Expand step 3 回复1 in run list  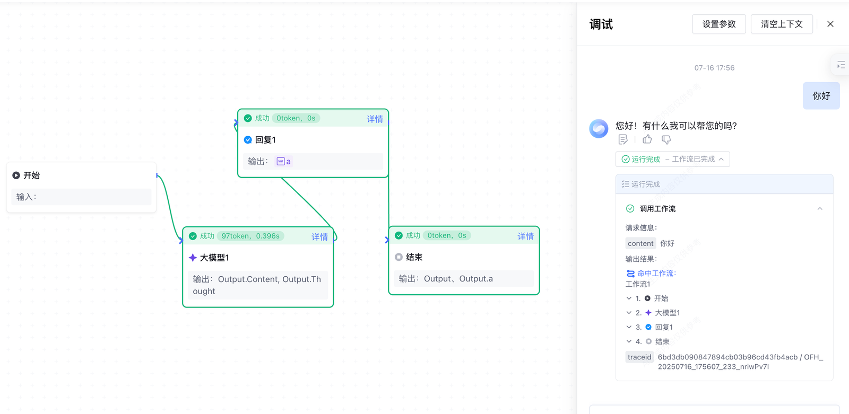tap(629, 327)
